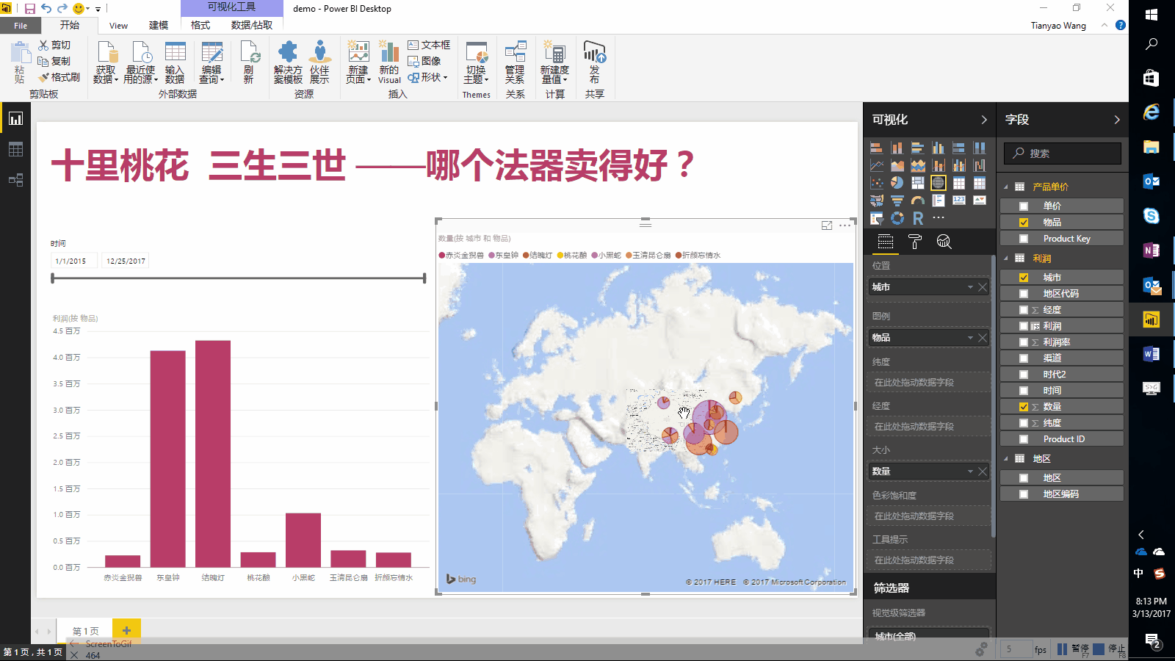Remove 数量 field with X button

click(x=983, y=472)
